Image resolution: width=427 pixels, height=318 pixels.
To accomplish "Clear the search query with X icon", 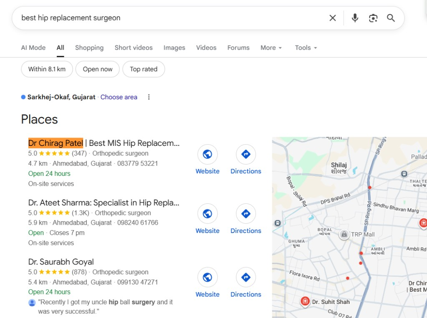I will tap(332, 18).
